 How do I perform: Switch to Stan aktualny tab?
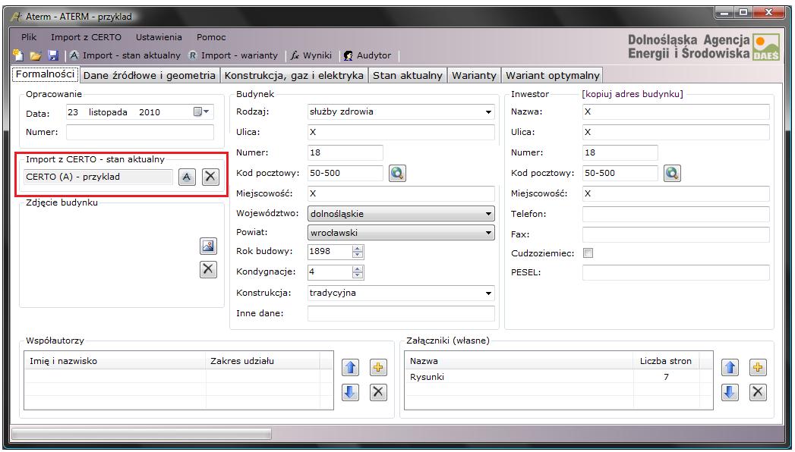pos(408,75)
